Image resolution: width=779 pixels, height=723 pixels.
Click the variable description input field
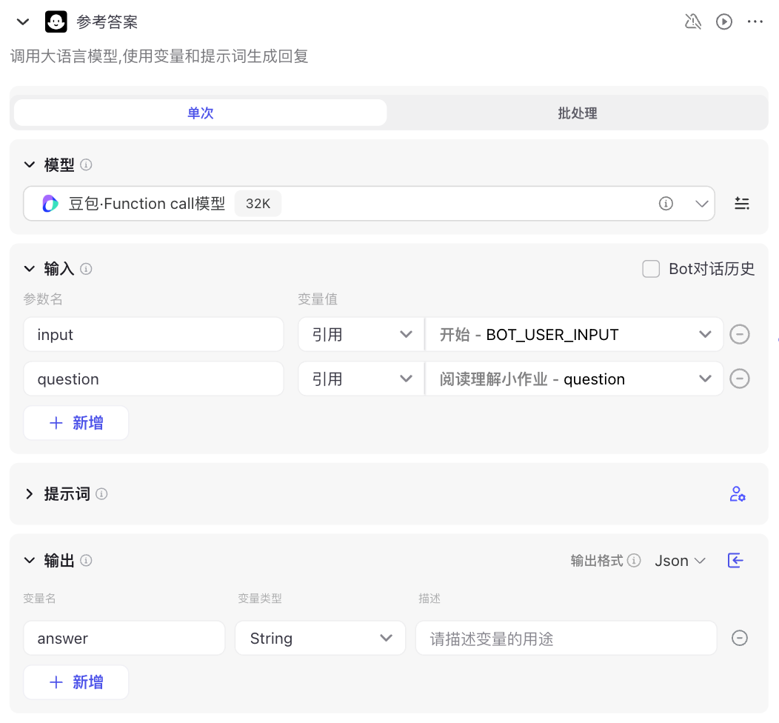point(566,638)
